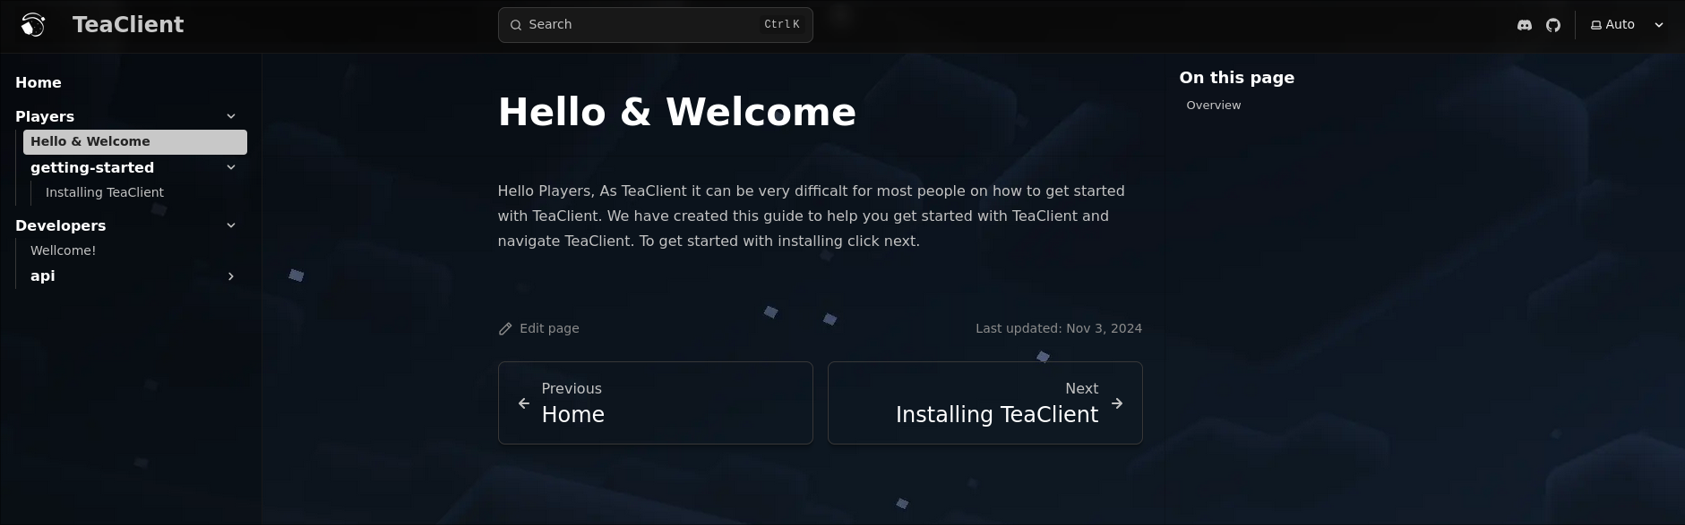Click the Developers section label
Image resolution: width=1685 pixels, height=525 pixels.
[x=60, y=225]
